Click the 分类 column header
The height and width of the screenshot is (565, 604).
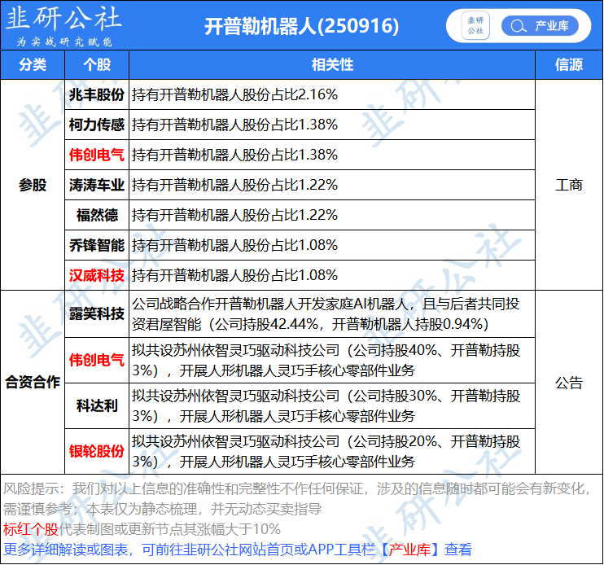click(x=33, y=64)
